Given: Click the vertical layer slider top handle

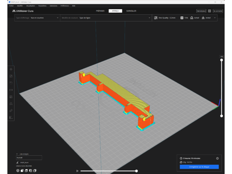Looking at the screenshot, I should click(x=222, y=59).
